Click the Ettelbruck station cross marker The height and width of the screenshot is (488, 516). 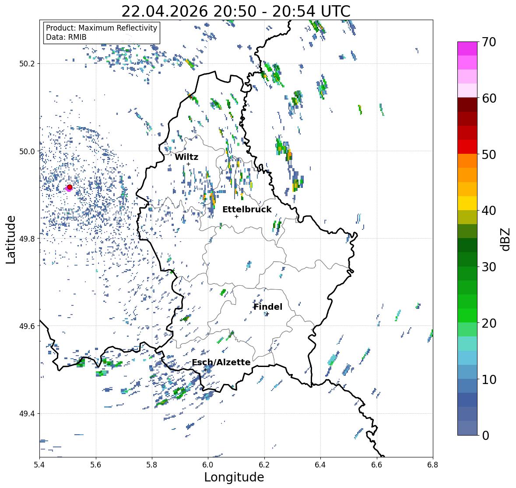[236, 216]
